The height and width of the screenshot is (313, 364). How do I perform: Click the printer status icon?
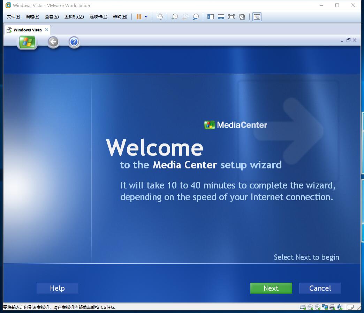[332, 307]
